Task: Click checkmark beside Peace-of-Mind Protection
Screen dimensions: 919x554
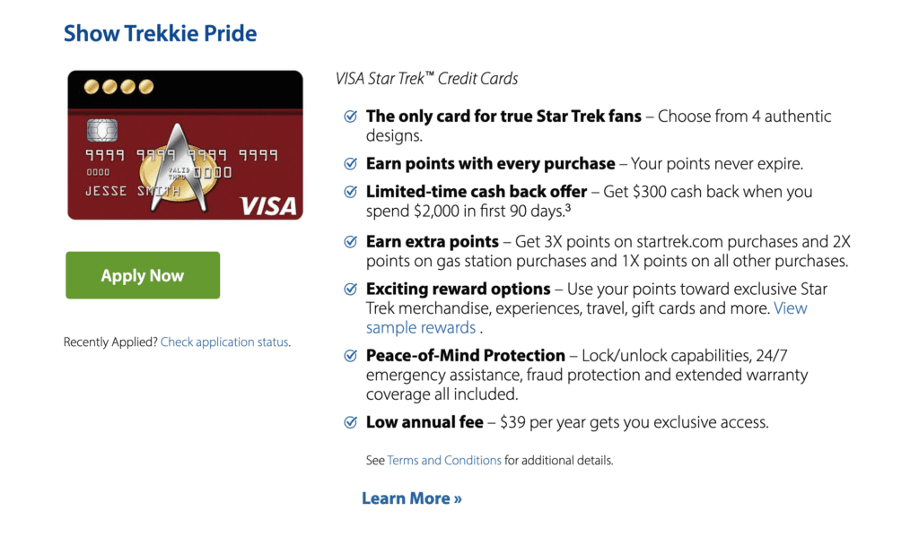Action: [x=350, y=356]
